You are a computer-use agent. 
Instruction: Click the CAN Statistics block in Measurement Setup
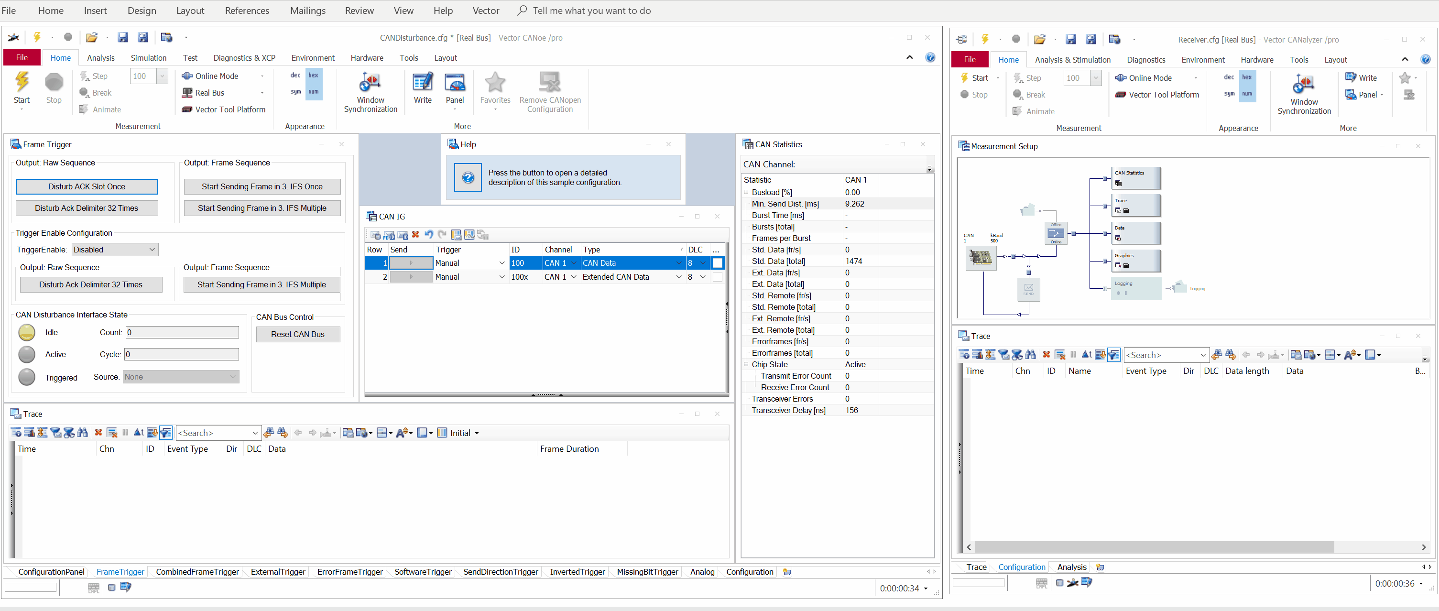point(1135,177)
